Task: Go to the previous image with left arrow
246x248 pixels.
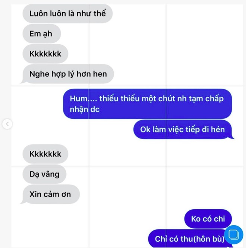Action: (7, 124)
